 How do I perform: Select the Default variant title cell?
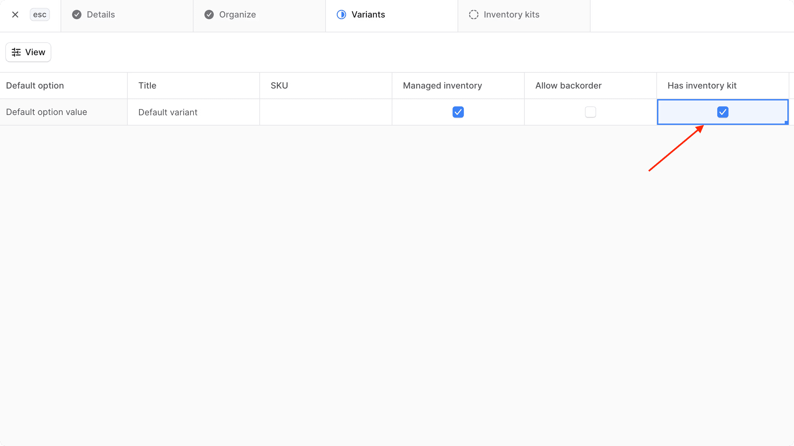(193, 112)
